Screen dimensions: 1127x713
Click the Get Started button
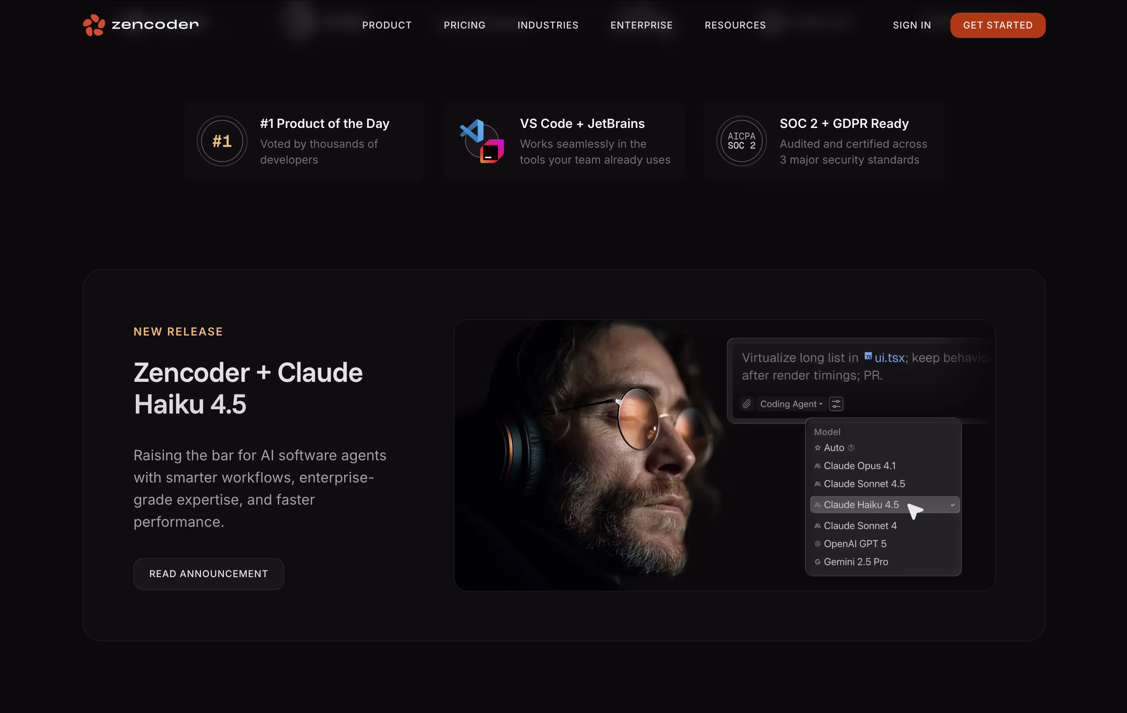tap(998, 25)
